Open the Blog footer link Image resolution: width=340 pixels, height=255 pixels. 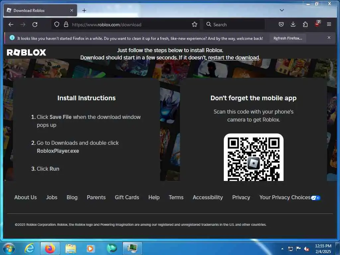72,197
